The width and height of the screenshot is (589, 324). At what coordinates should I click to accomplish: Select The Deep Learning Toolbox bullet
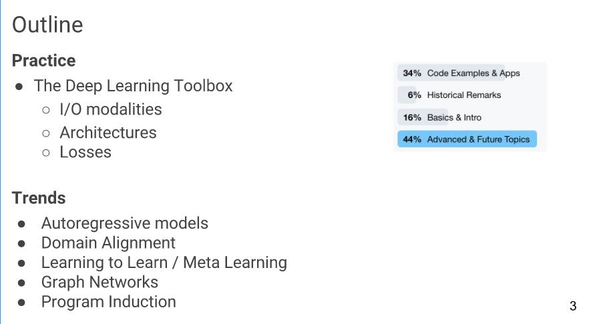click(133, 86)
